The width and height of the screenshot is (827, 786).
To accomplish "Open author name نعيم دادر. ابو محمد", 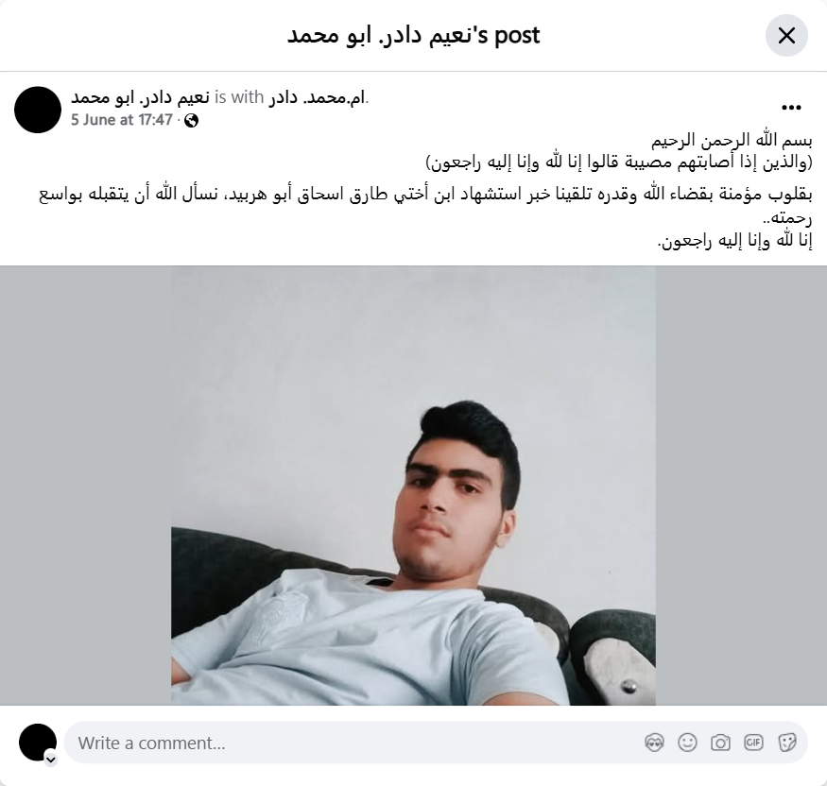I will [140, 97].
